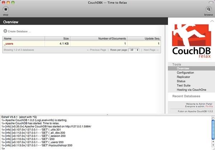This screenshot has width=215, height=150.
Task: Click the Tools section heading
Action: click(177, 64)
